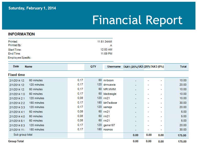Select the End Time value 11:59 PM
This screenshot has width=197, height=144.
coord(106,54)
